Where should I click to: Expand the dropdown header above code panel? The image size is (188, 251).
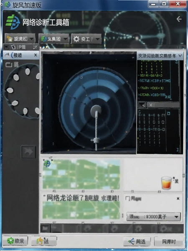click(x=160, y=56)
